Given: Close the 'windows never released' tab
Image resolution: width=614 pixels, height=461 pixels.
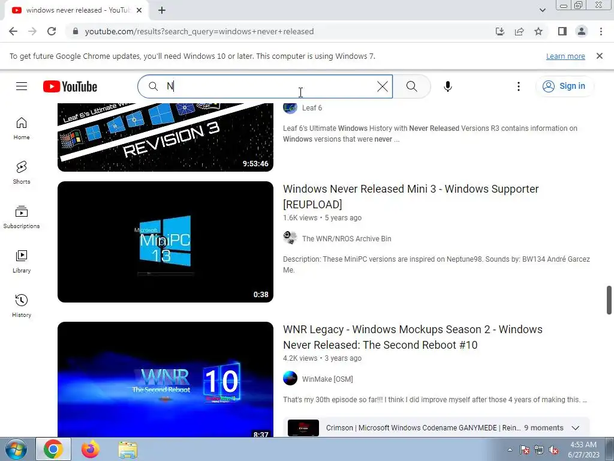Looking at the screenshot, I should [139, 10].
